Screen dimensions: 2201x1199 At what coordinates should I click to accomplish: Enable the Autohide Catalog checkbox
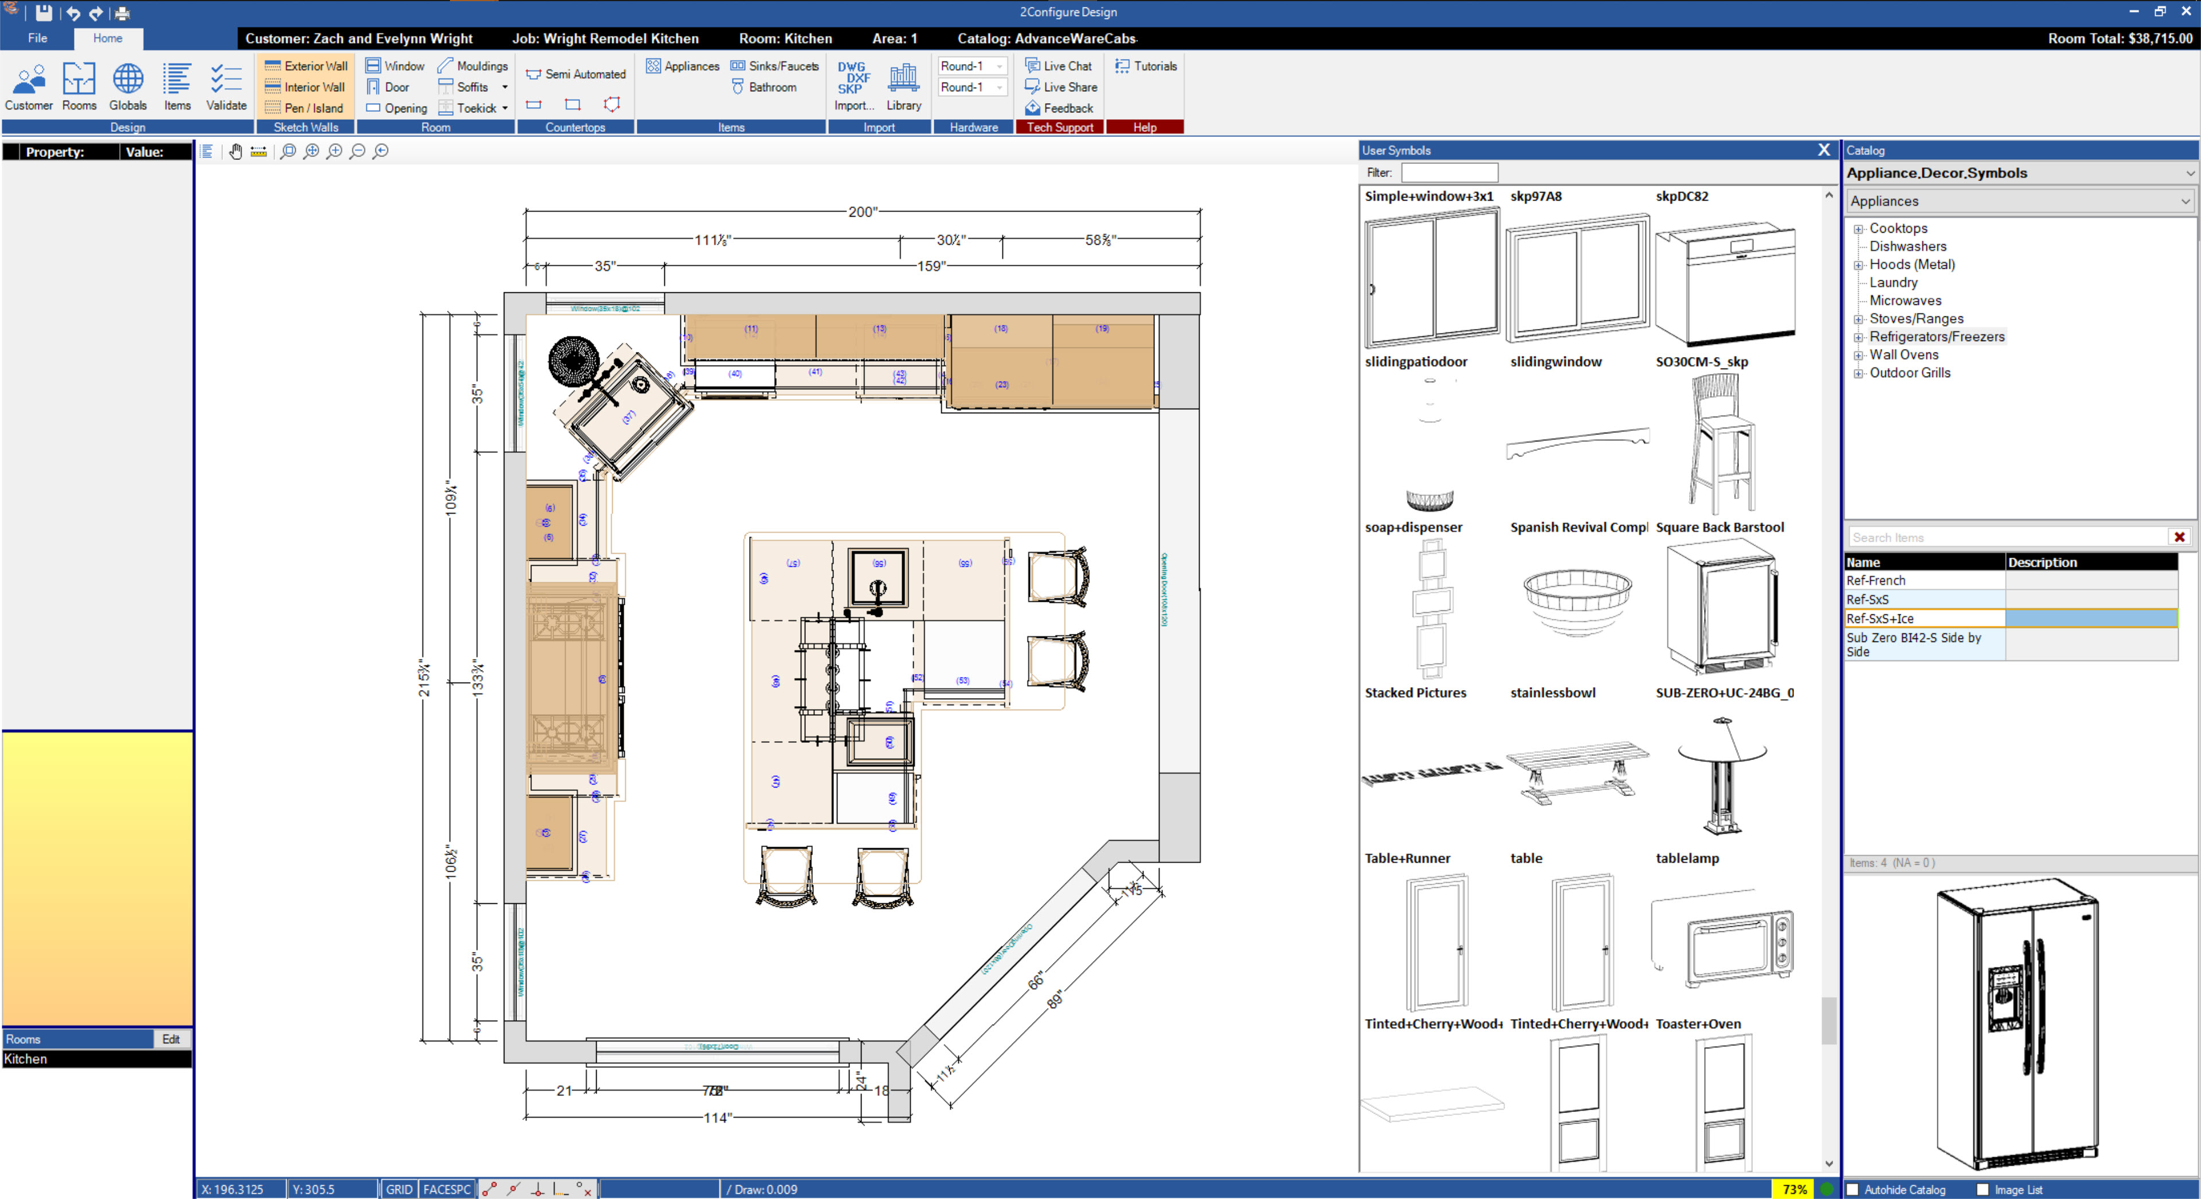pos(1853,1189)
